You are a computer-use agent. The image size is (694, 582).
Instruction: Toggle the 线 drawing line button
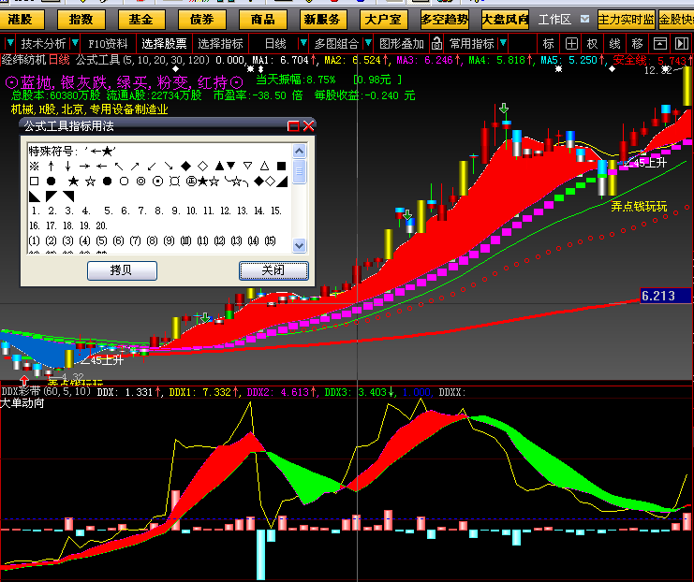[x=614, y=44]
